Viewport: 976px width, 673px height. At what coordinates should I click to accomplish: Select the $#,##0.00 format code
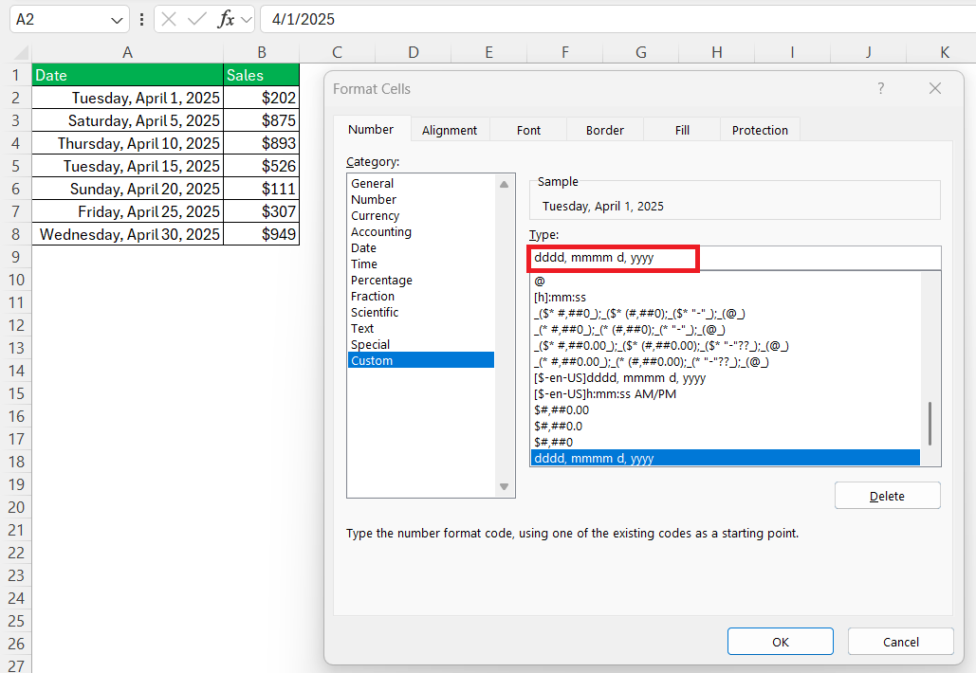tap(726, 410)
